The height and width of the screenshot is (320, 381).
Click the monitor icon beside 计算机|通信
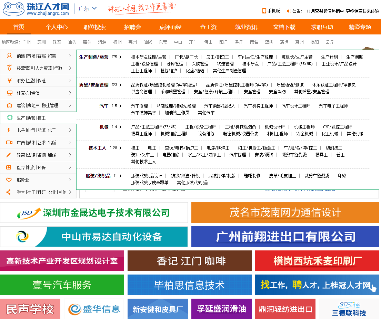tap(9, 93)
